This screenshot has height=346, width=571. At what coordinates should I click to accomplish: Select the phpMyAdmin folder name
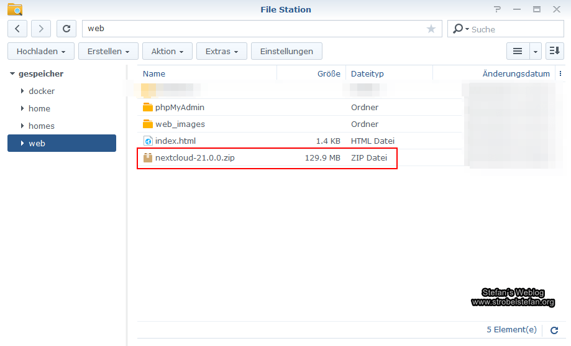pos(180,107)
